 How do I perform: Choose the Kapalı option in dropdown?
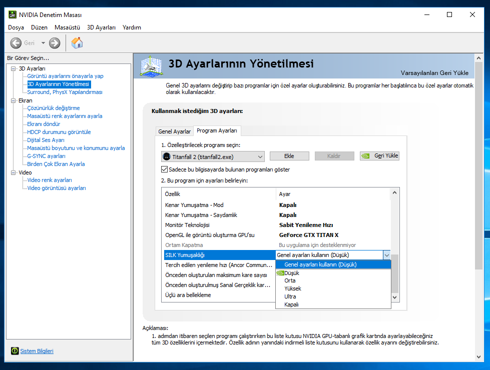coord(333,304)
